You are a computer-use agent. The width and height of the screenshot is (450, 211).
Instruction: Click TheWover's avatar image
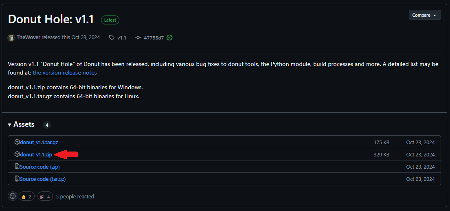click(11, 37)
